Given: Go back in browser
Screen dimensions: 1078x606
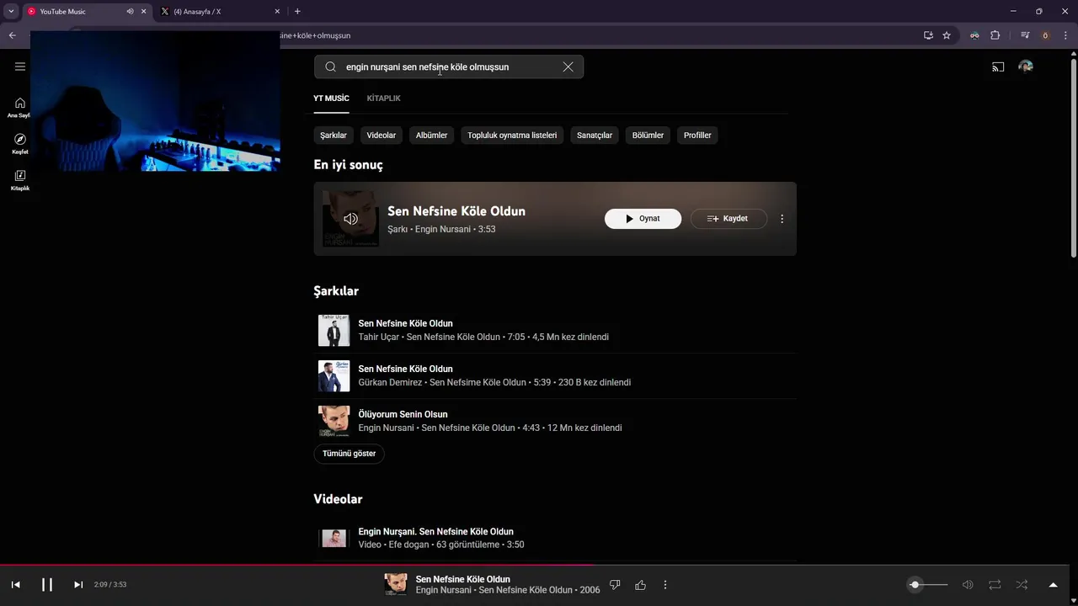Looking at the screenshot, I should coord(12,35).
